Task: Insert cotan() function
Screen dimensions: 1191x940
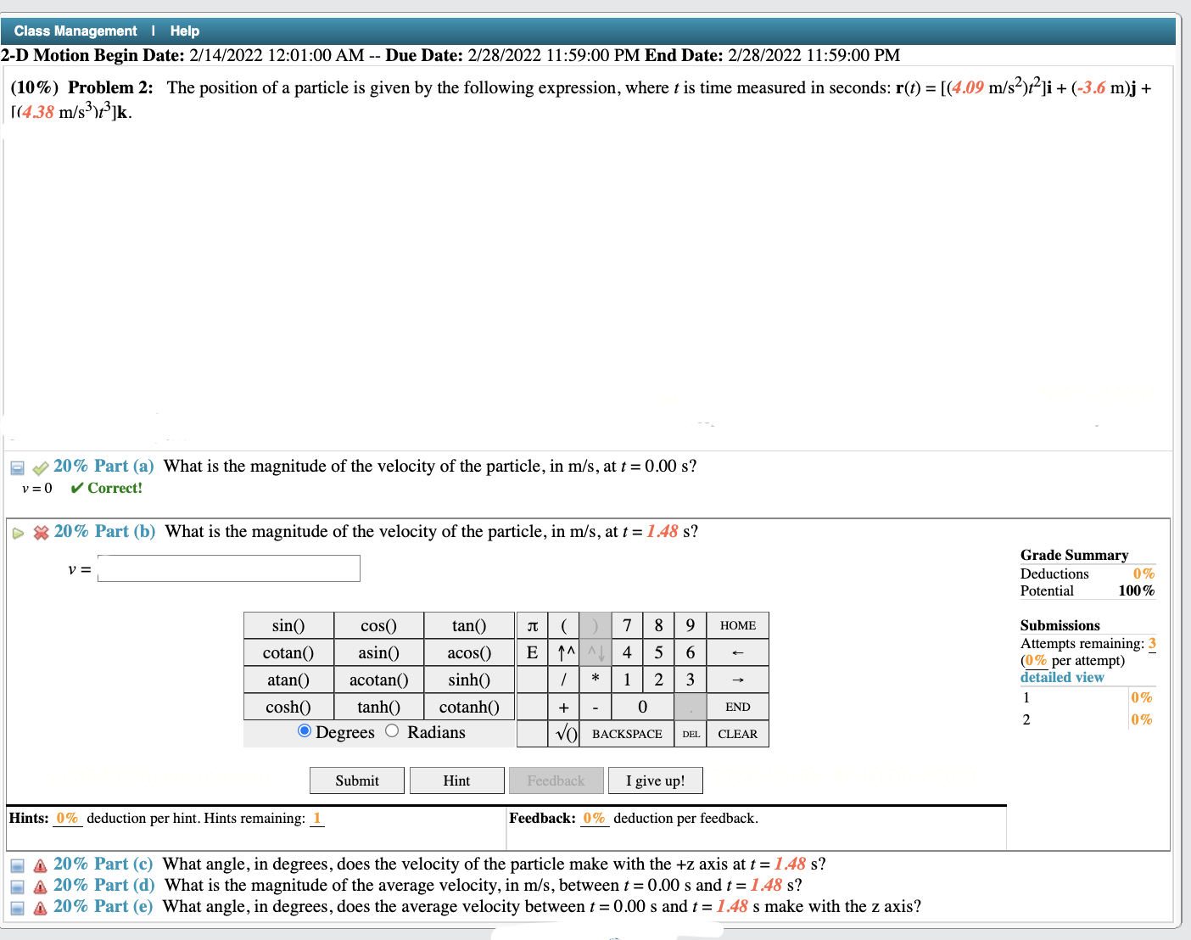Action: click(288, 652)
